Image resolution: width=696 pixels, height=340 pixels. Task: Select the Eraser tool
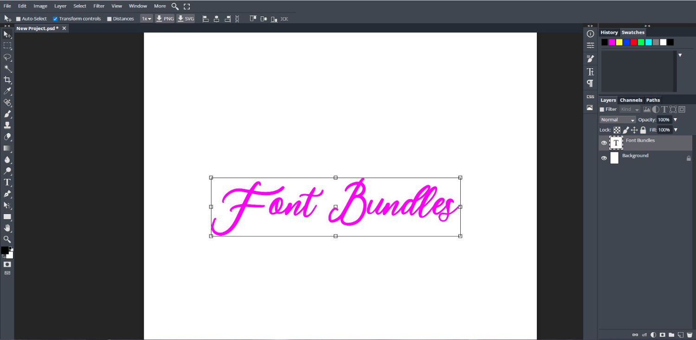click(7, 137)
